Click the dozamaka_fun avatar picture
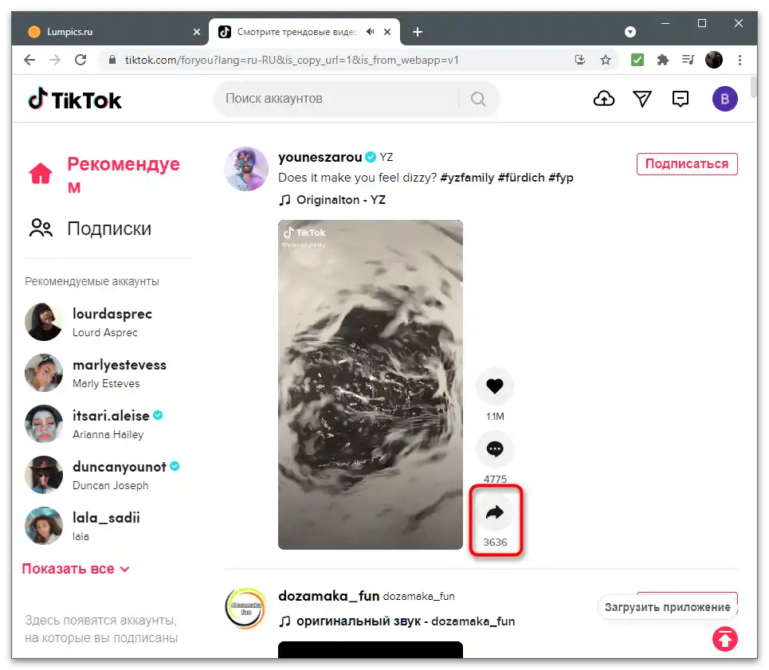 [x=246, y=608]
